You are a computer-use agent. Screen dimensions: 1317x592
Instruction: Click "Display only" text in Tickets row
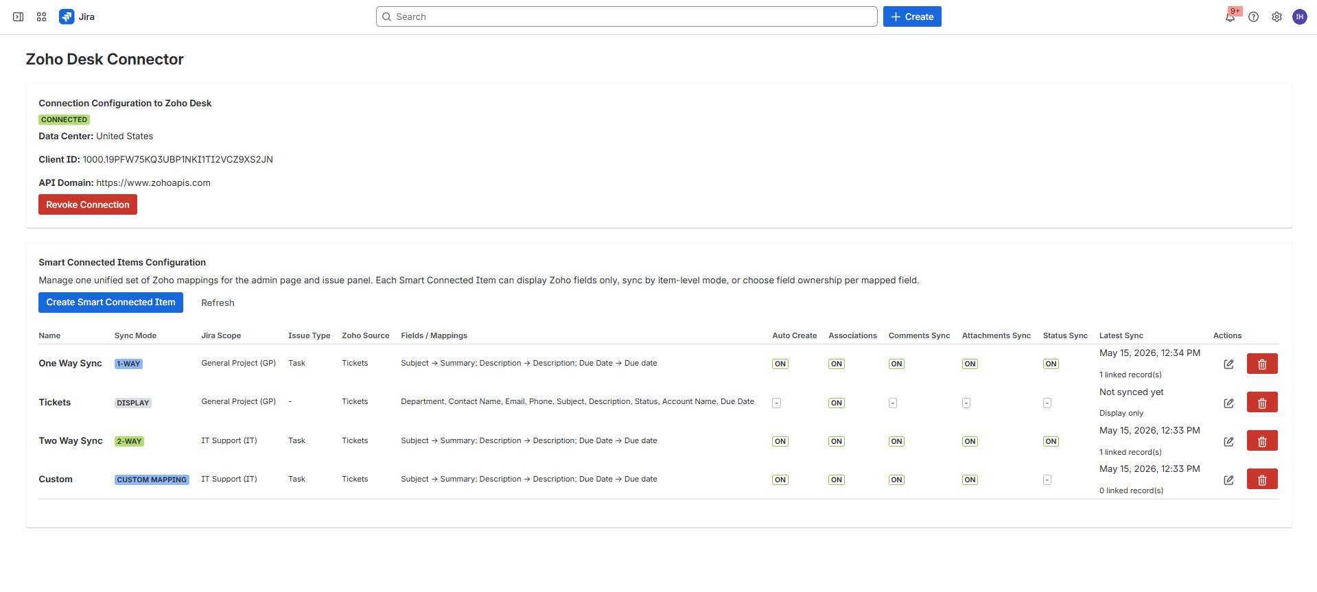1121,414
